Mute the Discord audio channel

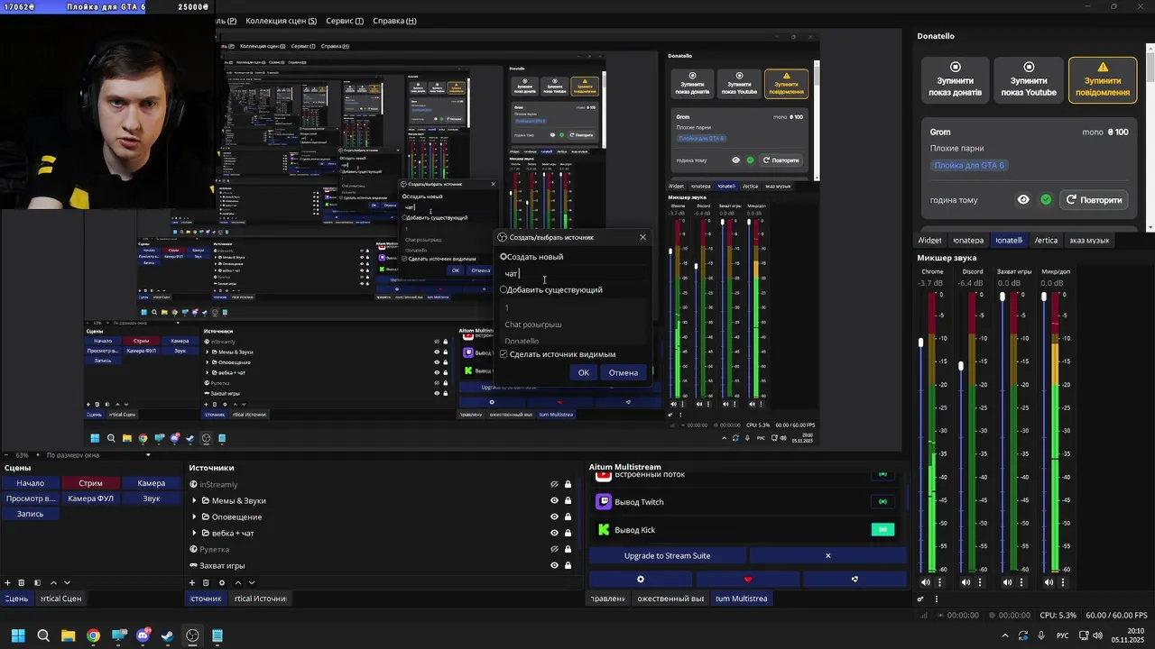(x=966, y=582)
